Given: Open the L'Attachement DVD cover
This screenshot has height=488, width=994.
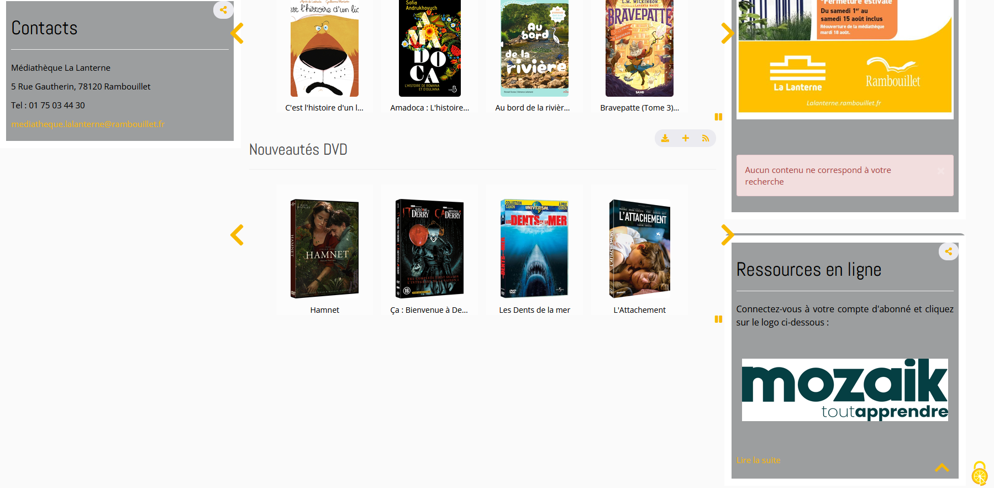Looking at the screenshot, I should tap(639, 249).
